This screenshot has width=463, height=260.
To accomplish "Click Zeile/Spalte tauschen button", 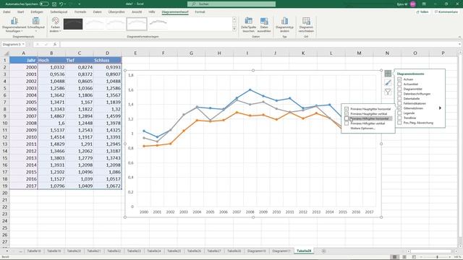I will point(248,25).
